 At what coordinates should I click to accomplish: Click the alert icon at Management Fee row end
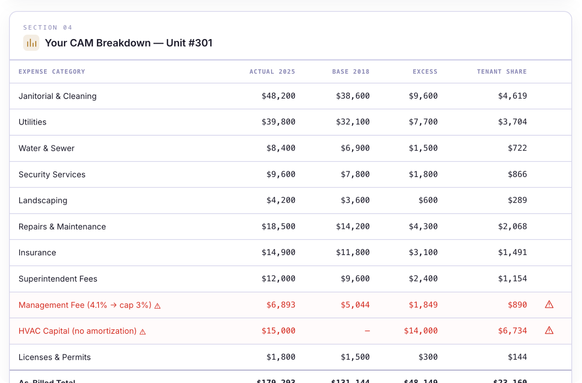pos(549,305)
